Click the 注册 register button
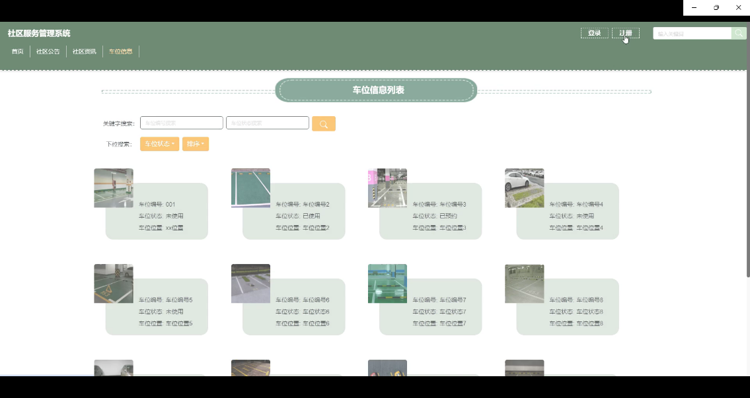Viewport: 750px width, 398px height. 625,33
